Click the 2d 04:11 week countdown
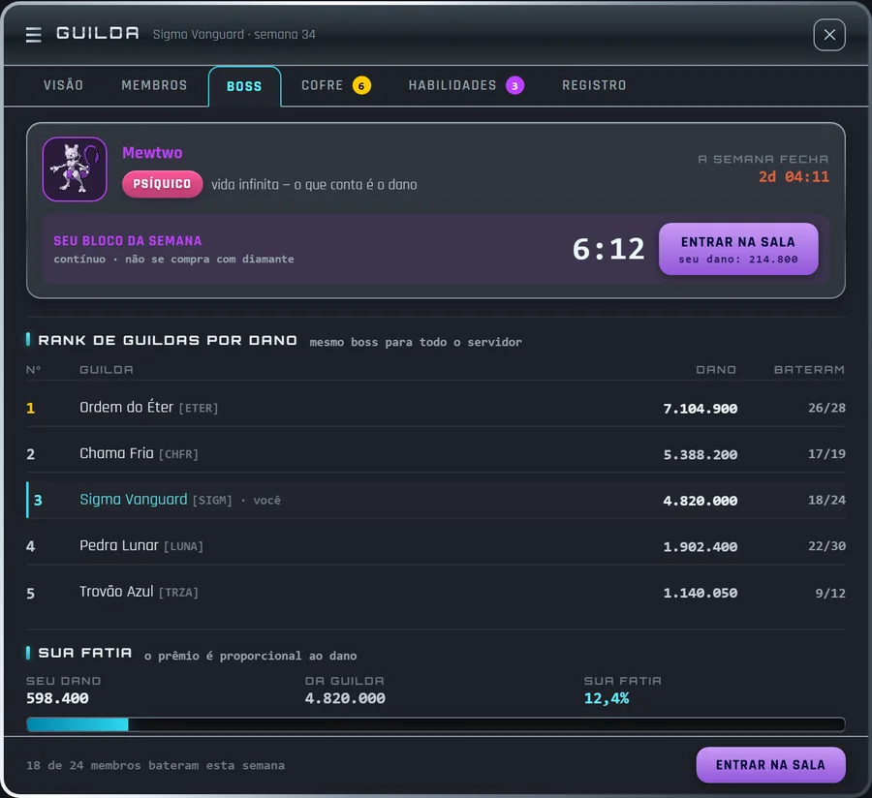Viewport: 872px width, 798px height. pyautogui.click(x=794, y=176)
